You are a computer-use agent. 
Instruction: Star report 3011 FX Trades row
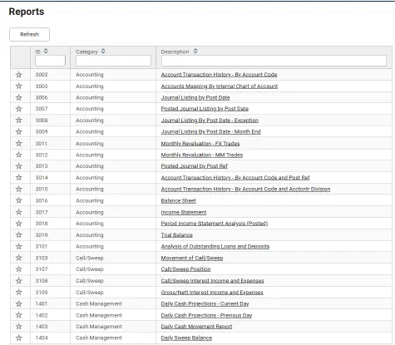coord(19,143)
